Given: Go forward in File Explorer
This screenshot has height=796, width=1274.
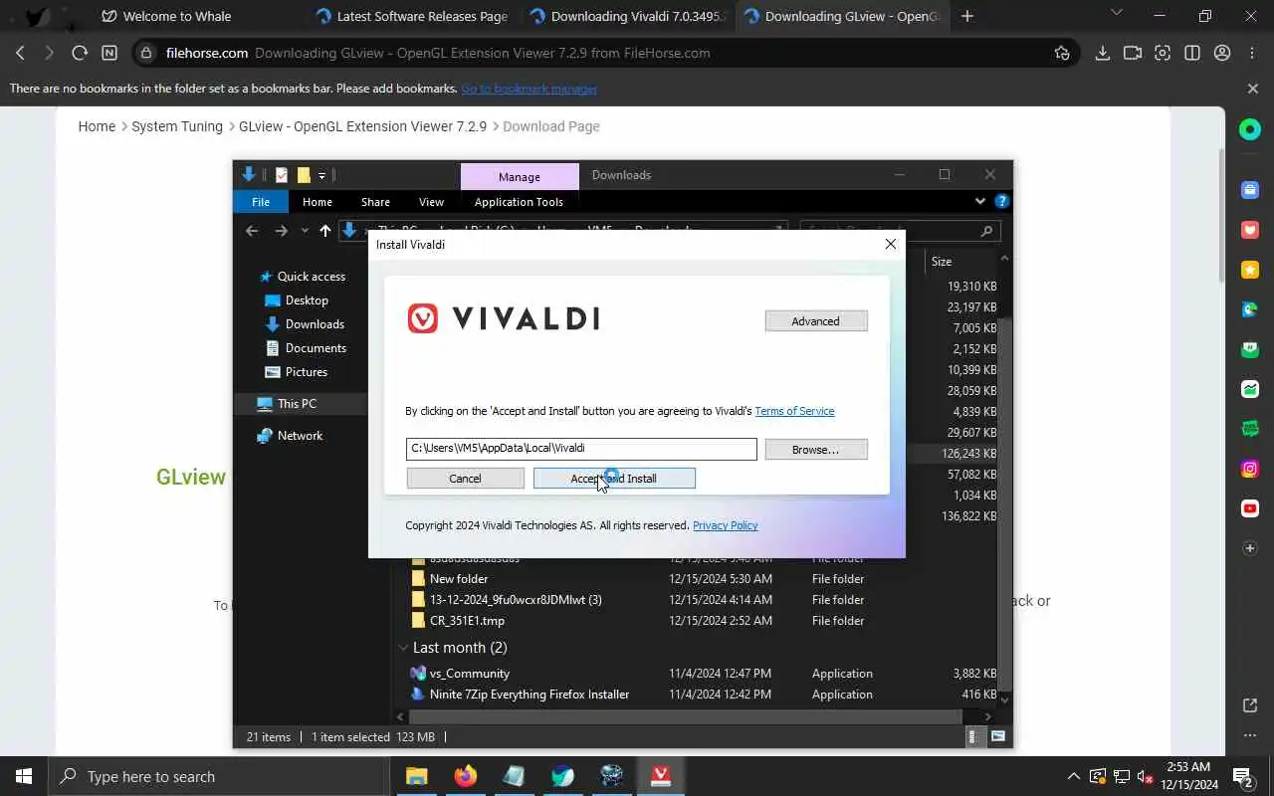Looking at the screenshot, I should click(x=281, y=231).
